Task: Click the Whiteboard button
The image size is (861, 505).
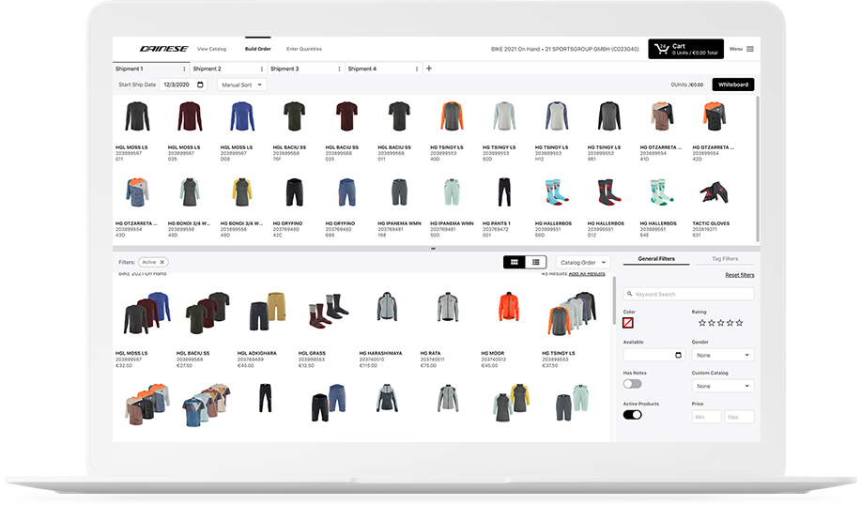Action: (x=733, y=84)
